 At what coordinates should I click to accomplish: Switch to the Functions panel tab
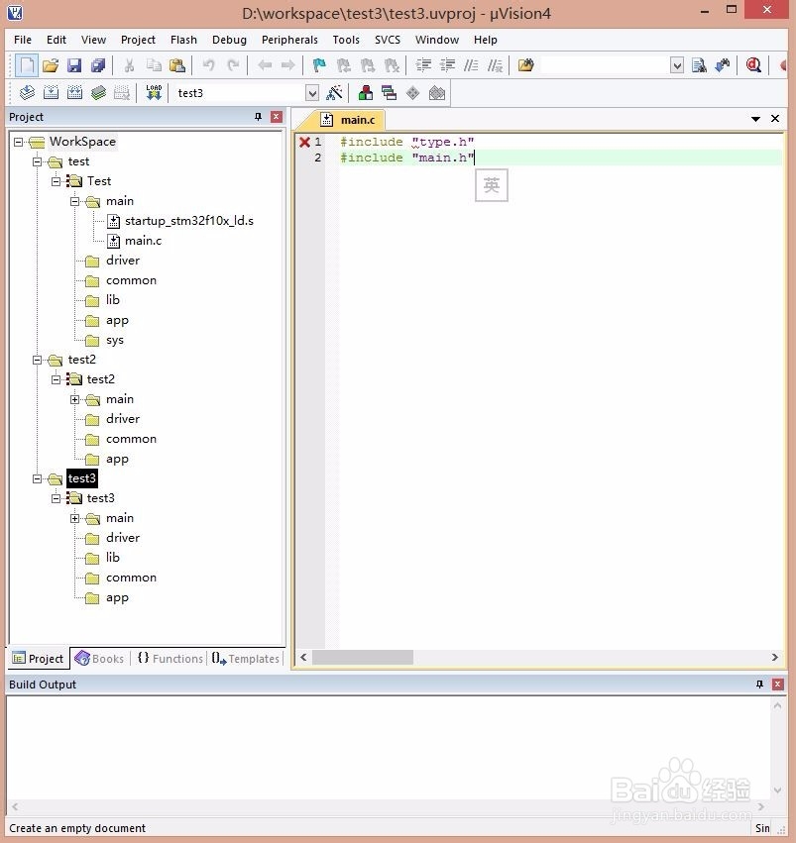click(170, 659)
